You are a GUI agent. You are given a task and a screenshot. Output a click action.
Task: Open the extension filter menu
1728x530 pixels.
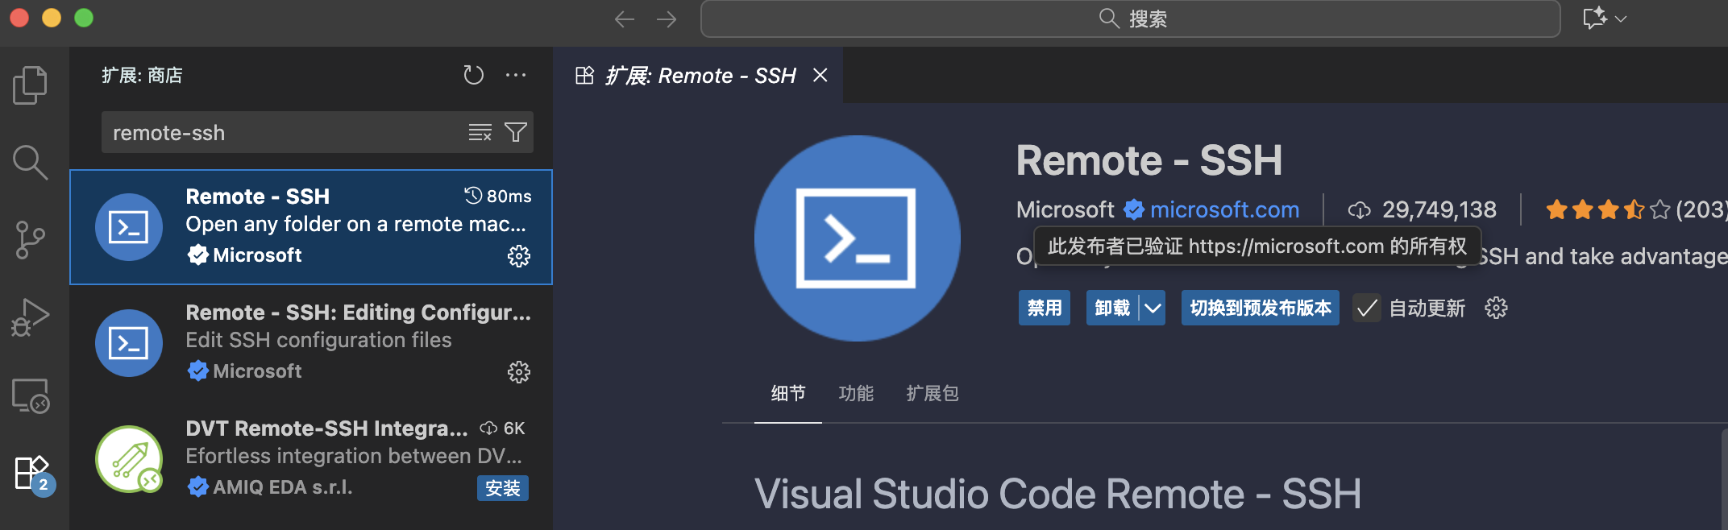(516, 132)
